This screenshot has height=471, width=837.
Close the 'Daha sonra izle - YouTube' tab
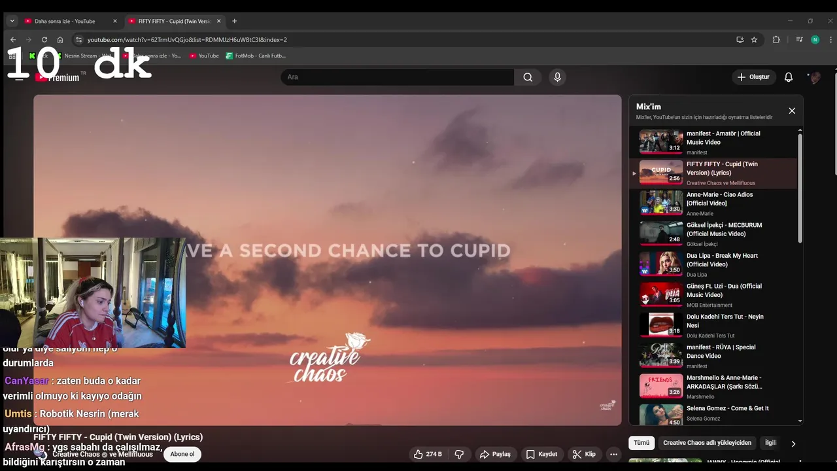pyautogui.click(x=114, y=21)
